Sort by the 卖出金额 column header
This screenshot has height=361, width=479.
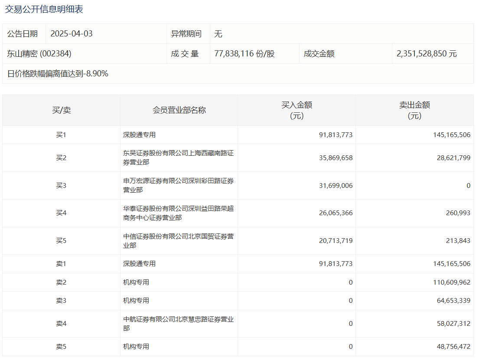tap(414, 110)
